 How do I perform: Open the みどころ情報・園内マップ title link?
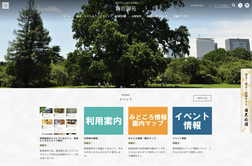(142, 138)
